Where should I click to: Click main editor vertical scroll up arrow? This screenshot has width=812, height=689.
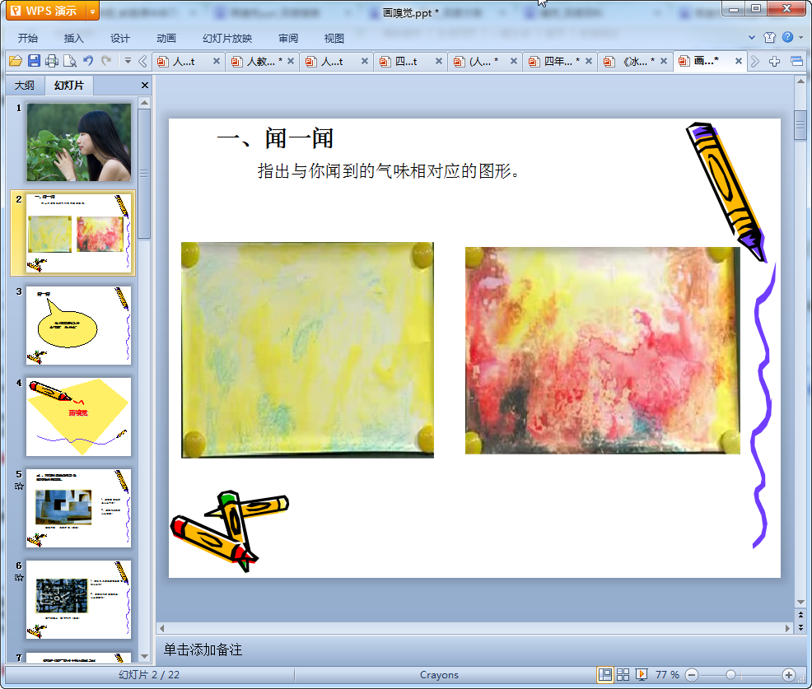click(800, 81)
